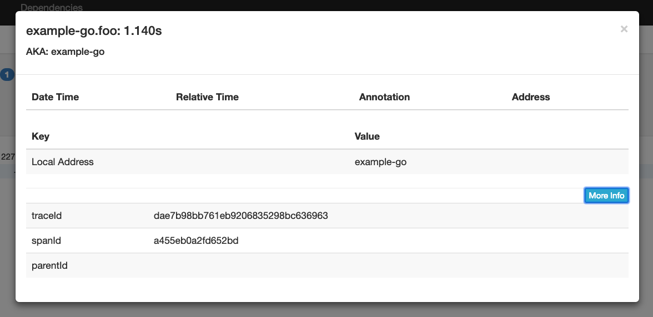Image resolution: width=653 pixels, height=317 pixels.
Task: Click the Annotation column header
Action: pyautogui.click(x=384, y=97)
